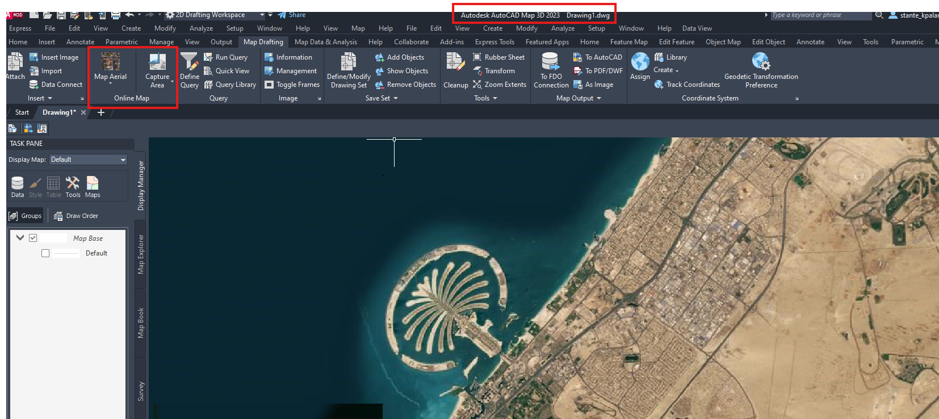Expand the Insert panel dropdown

pyautogui.click(x=40, y=98)
